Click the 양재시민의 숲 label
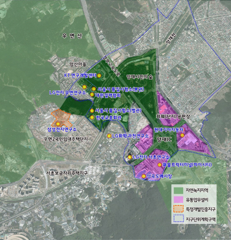Viewport: 231px width, 240px height. 139,77
